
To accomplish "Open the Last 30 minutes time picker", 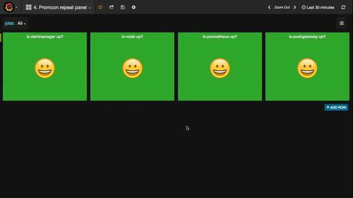I will [318, 7].
